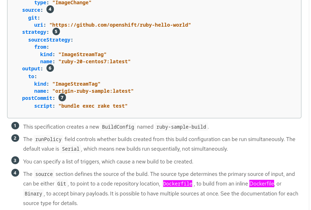
Task: Click the Serial default value code text
Action: (x=71, y=149)
